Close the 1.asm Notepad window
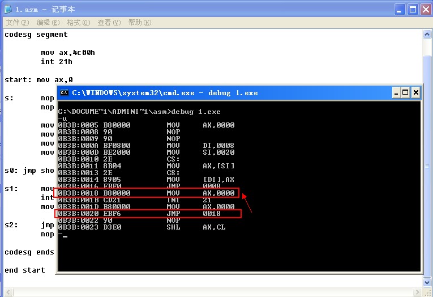The width and height of the screenshot is (433, 297). pyautogui.click(x=425, y=9)
